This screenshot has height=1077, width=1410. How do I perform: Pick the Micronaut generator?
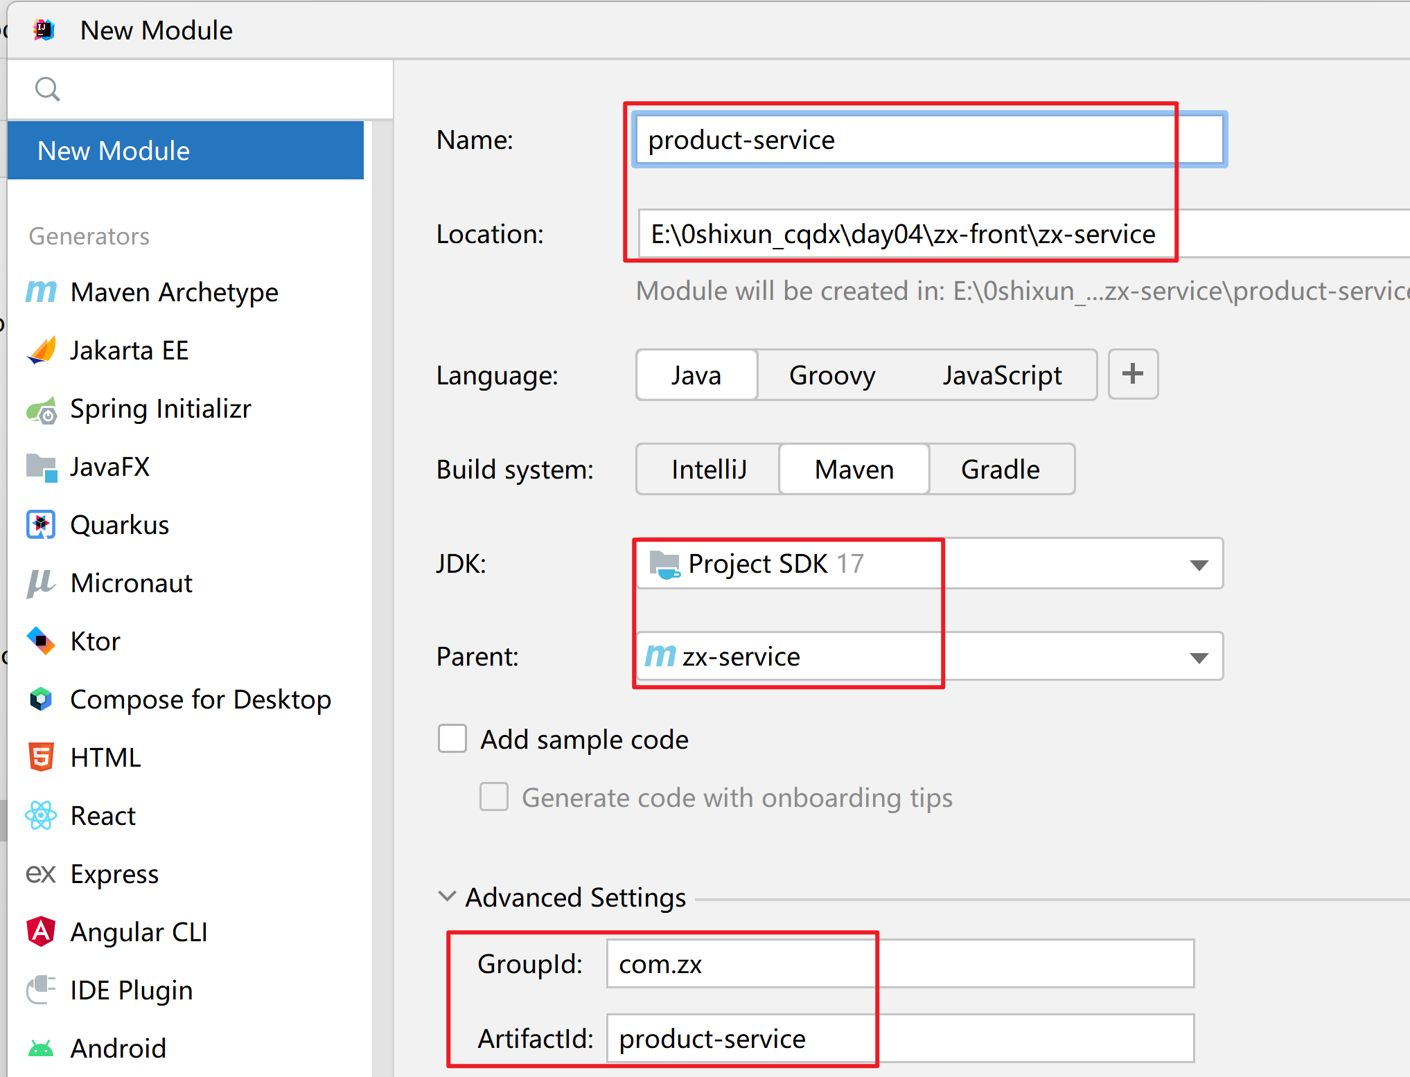(x=132, y=583)
